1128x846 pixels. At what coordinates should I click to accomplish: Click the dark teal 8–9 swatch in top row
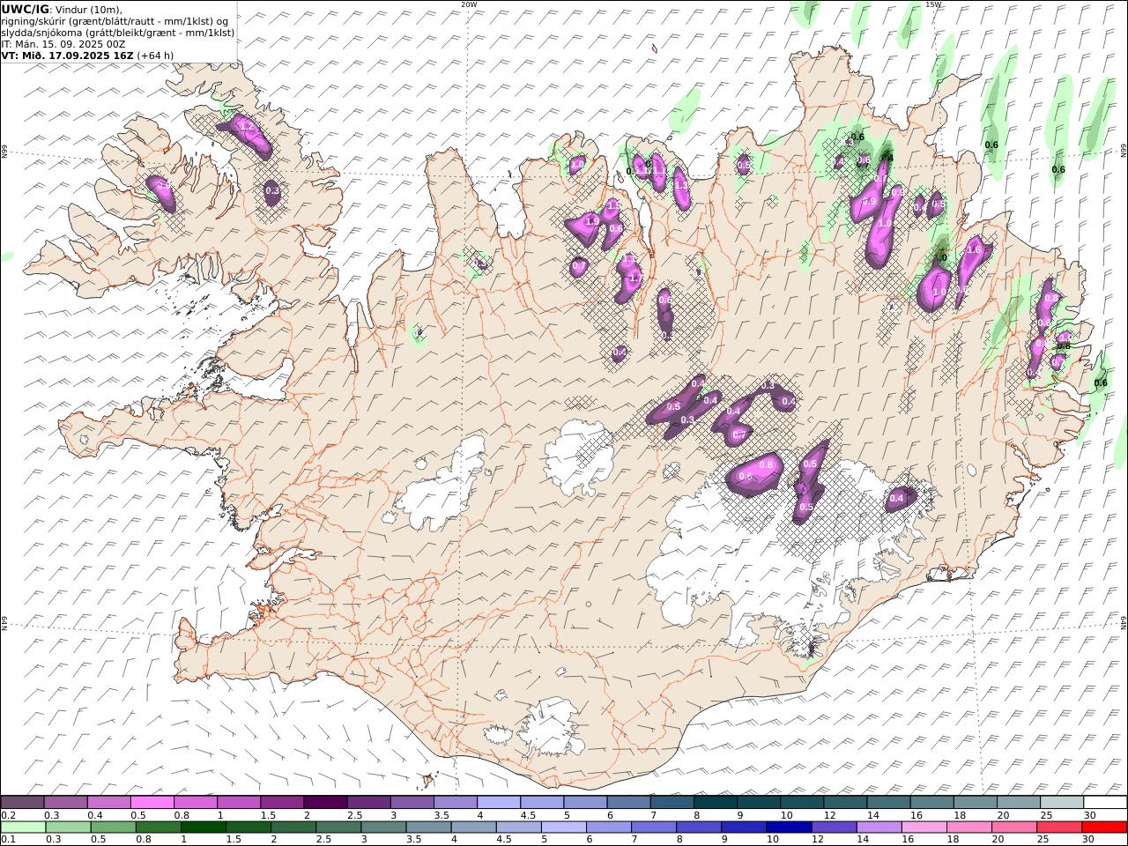(x=715, y=802)
